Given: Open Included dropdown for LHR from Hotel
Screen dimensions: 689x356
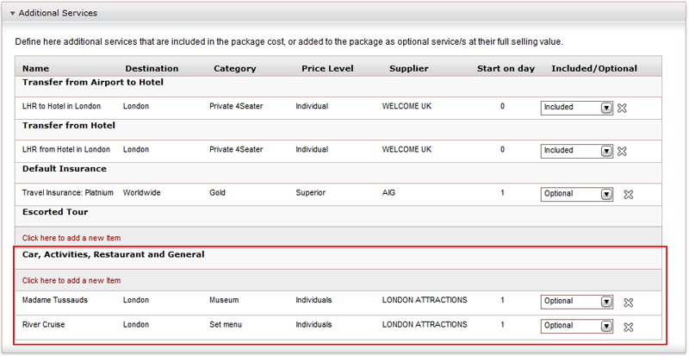Looking at the screenshot, I should 576,151.
